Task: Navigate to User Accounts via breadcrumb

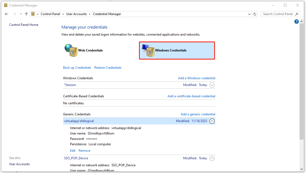Action: coord(76,14)
